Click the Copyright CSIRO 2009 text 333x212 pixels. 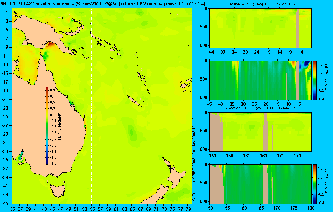pos(193,179)
